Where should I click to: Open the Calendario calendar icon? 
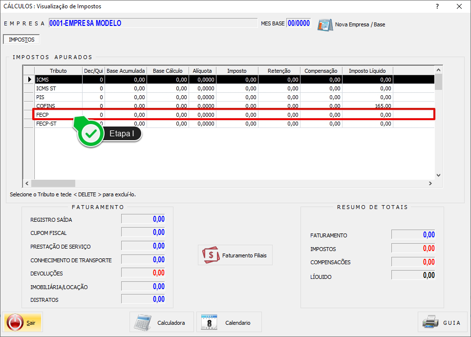tap(209, 322)
